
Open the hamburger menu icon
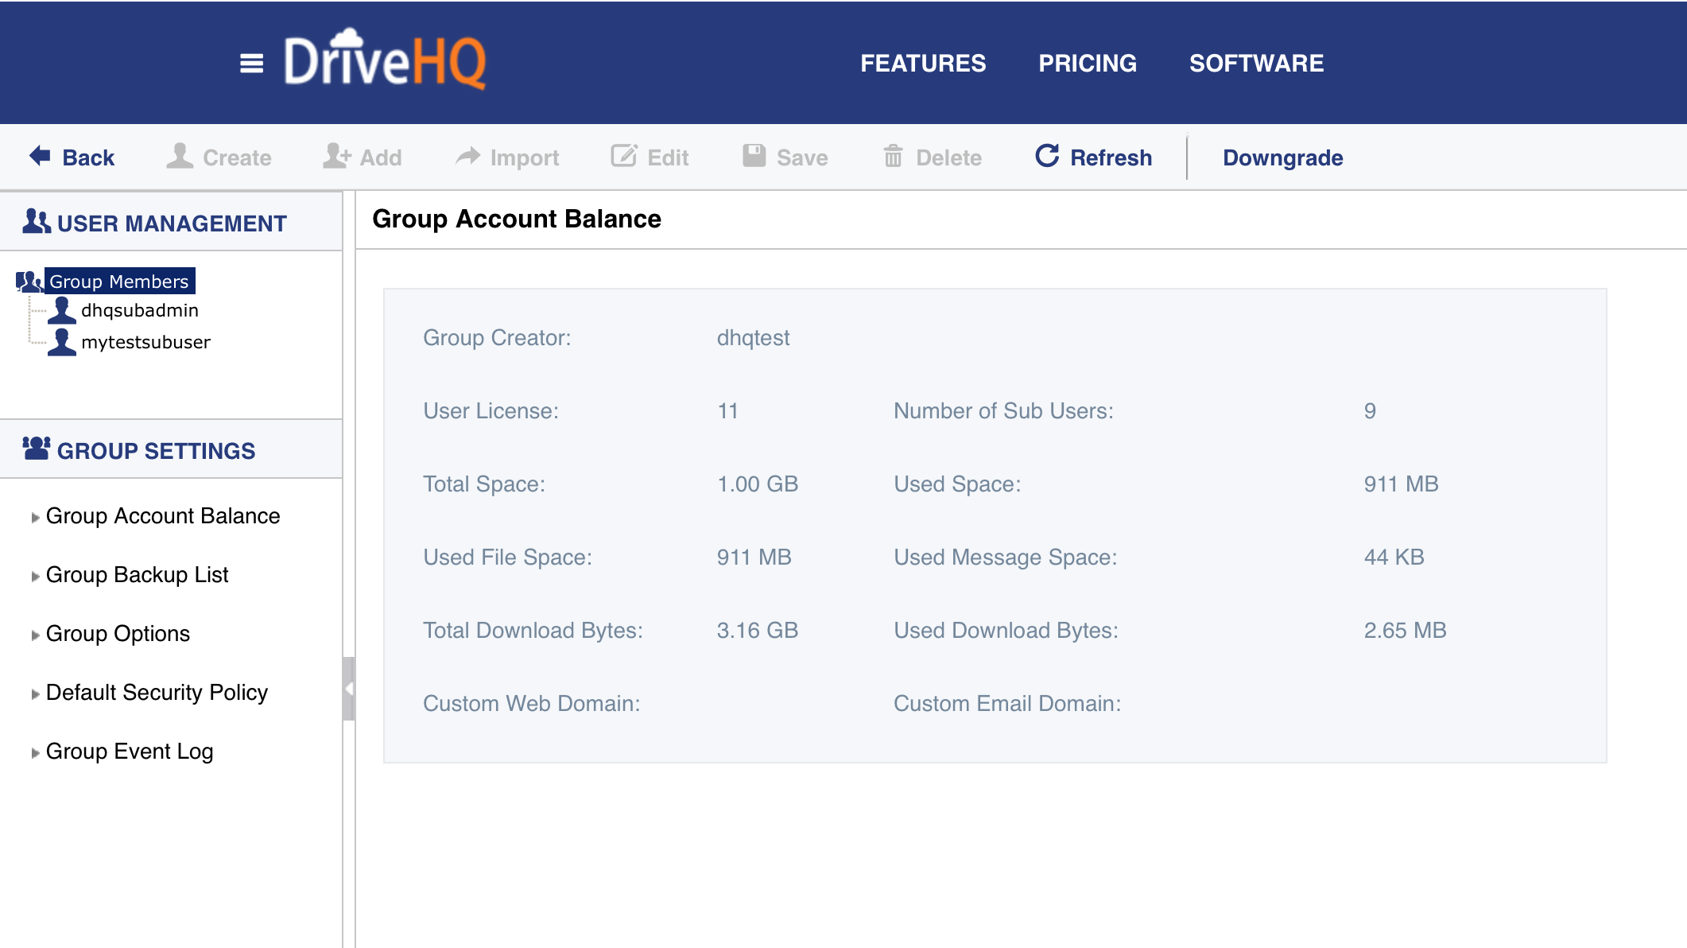point(251,63)
